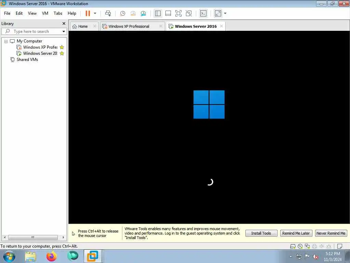
Task: Click the Install Tools button
Action: [261, 233]
